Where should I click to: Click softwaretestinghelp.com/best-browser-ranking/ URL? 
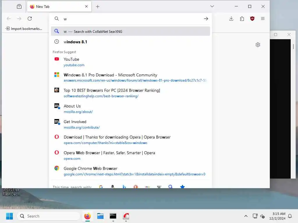pos(101,96)
